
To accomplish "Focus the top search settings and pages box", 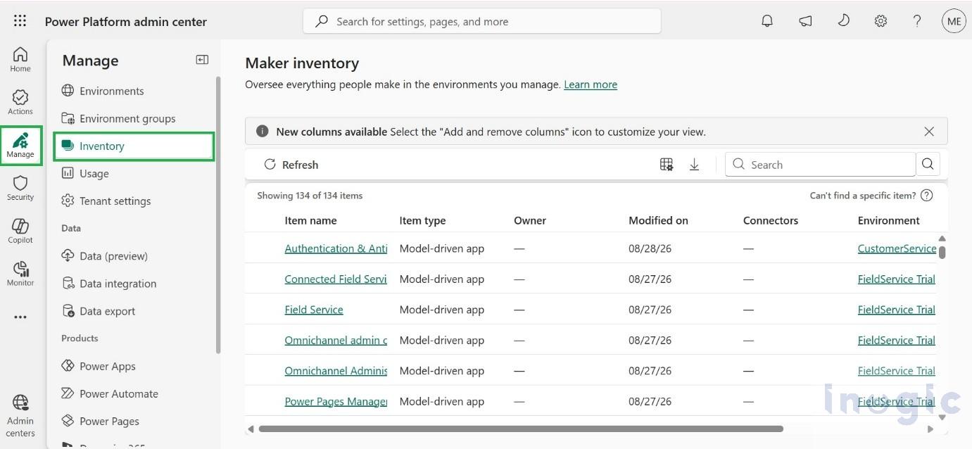I will (482, 21).
